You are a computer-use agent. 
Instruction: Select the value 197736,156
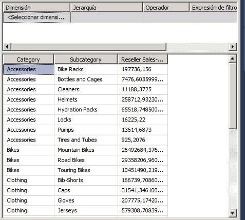pos(143,69)
